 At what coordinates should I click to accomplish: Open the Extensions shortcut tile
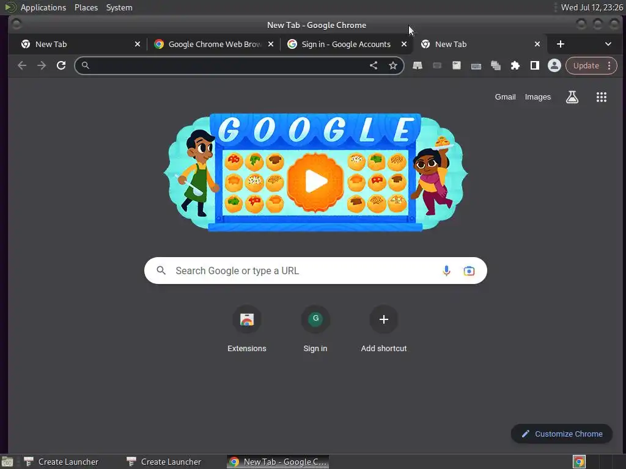247,329
